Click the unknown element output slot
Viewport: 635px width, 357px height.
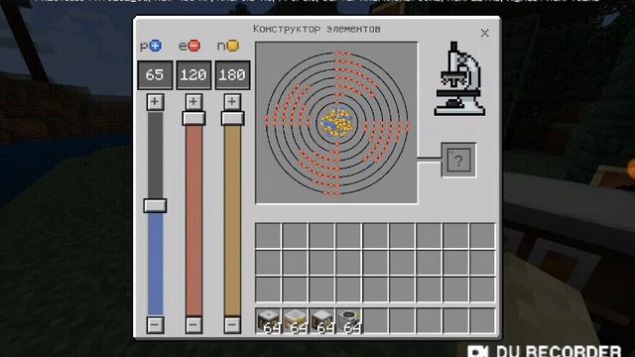coord(458,160)
